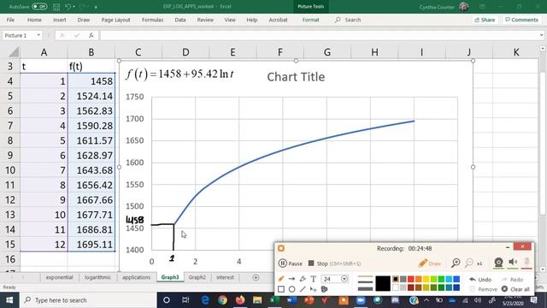The image size is (547, 308).
Task: Switch to the Insert ribbon tab
Action: (59, 20)
